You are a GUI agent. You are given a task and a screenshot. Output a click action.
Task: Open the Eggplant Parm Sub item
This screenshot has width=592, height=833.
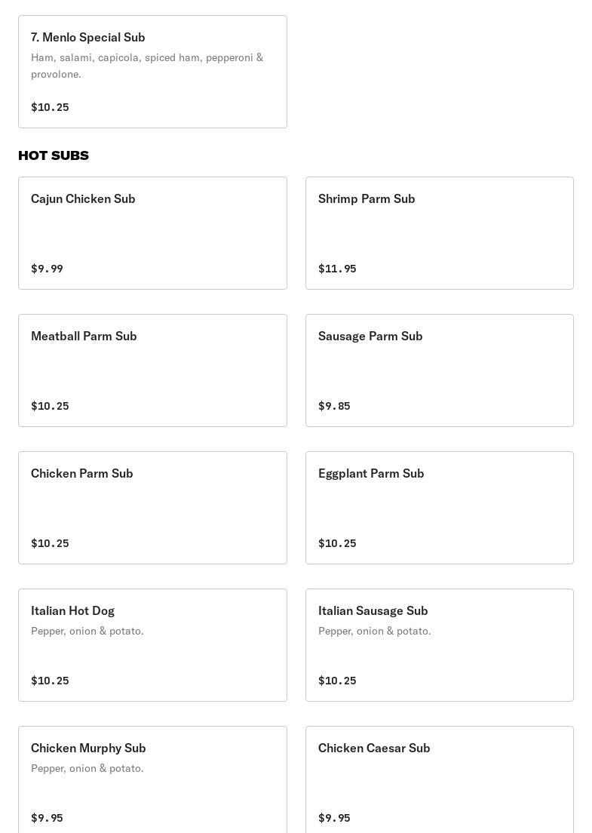pyautogui.click(x=439, y=508)
